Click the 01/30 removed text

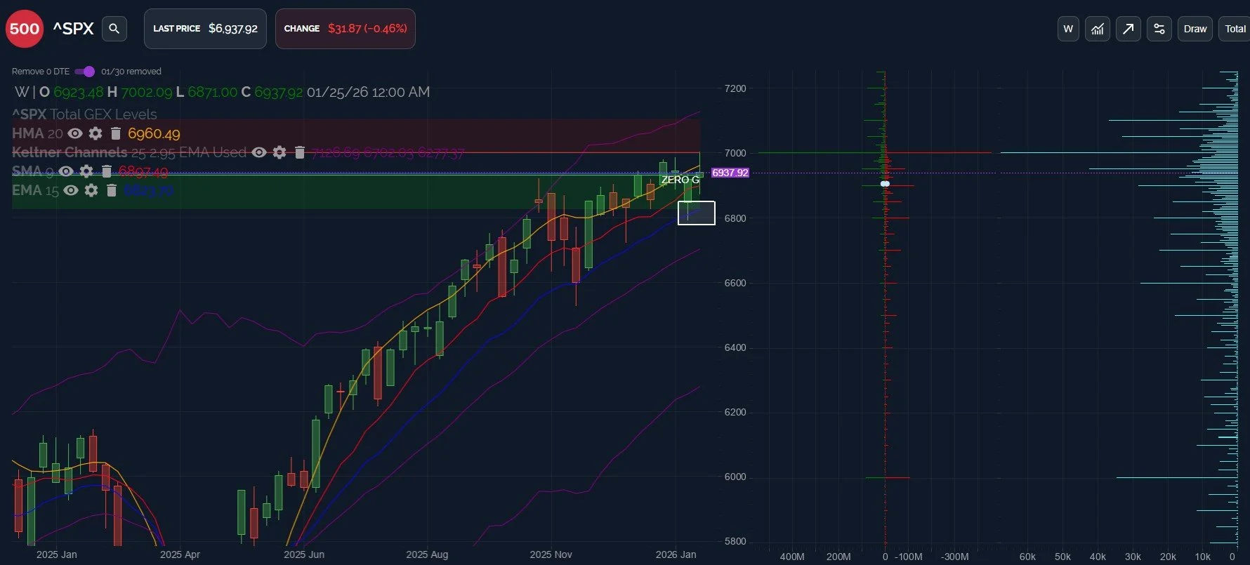pos(131,72)
